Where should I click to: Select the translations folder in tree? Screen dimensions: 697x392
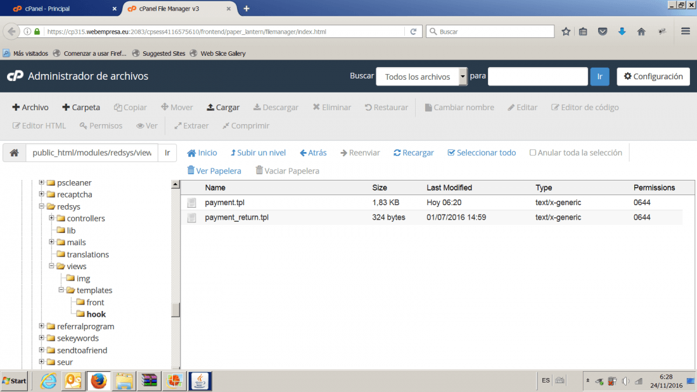[87, 254]
